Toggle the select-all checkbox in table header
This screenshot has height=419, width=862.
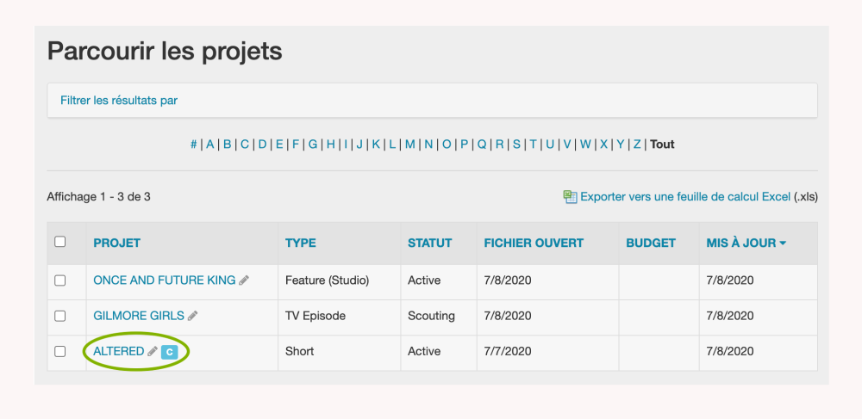point(60,242)
